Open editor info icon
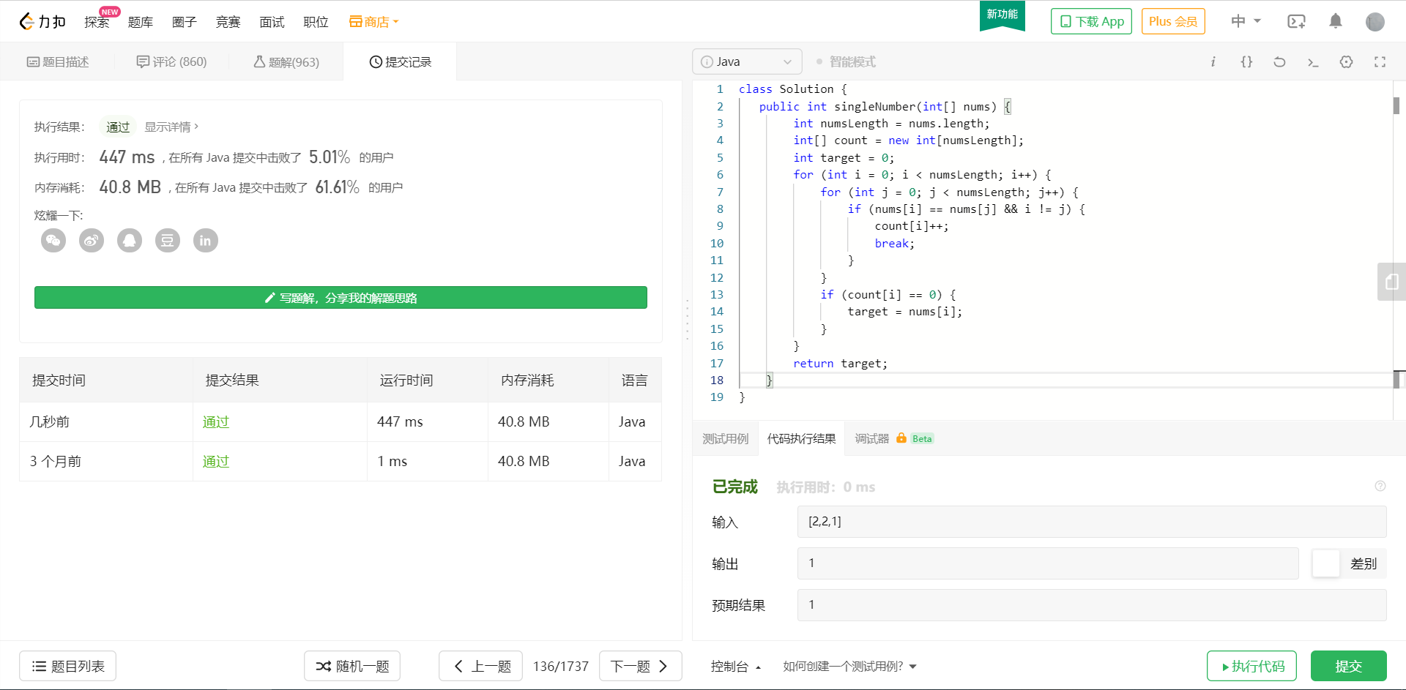 (1213, 61)
